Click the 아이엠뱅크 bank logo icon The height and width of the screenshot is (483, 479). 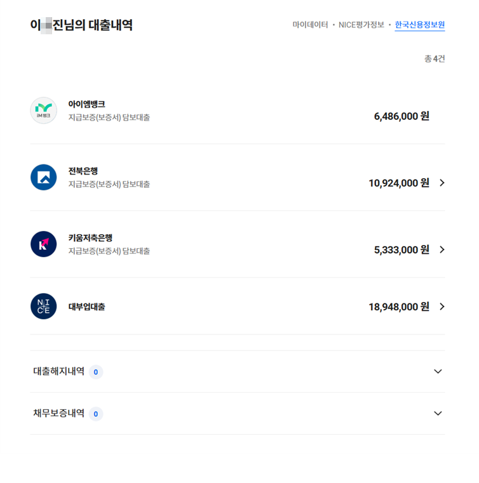[43, 110]
